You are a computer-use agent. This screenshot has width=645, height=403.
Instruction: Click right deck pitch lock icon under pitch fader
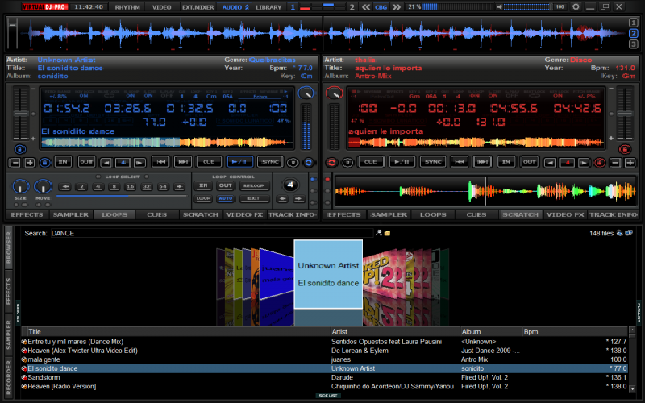625,149
